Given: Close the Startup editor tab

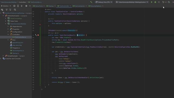Looking at the screenshot, I should point(55,6).
